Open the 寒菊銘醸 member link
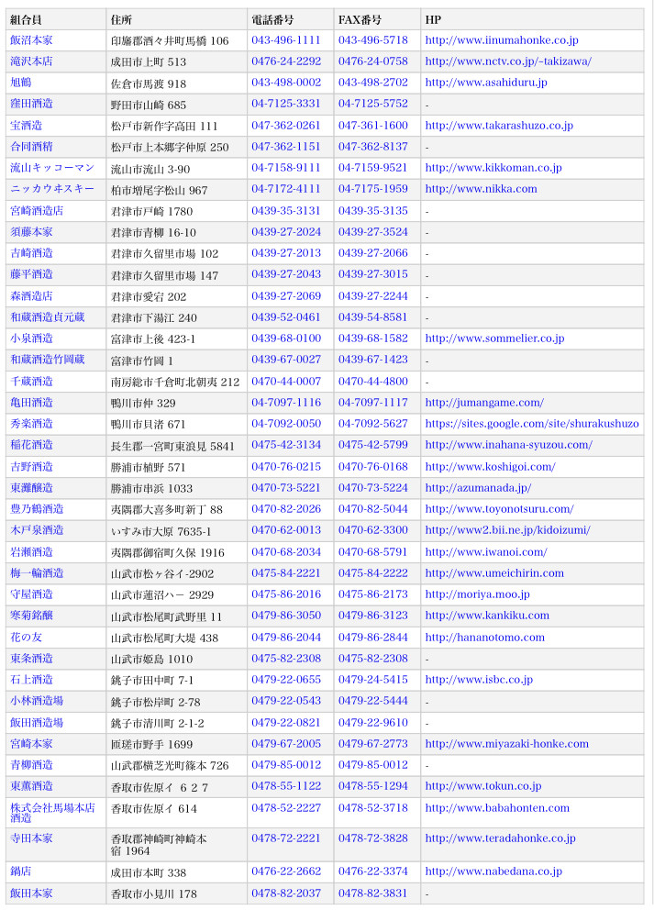Image resolution: width=654 pixels, height=910 pixels. (x=31, y=616)
